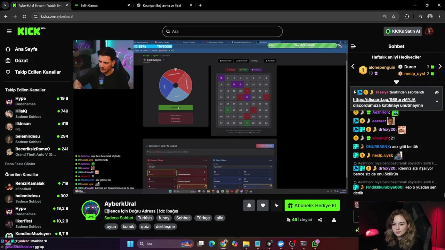Hide the pinned chat message

point(437,92)
